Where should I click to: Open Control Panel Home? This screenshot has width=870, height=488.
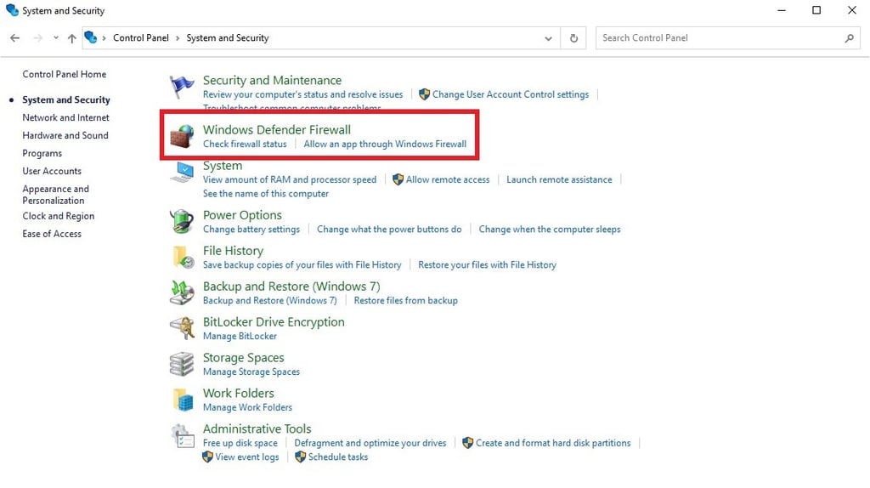(x=65, y=75)
